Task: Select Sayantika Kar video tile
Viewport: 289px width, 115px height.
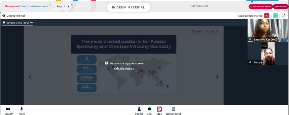Action: coord(268,30)
